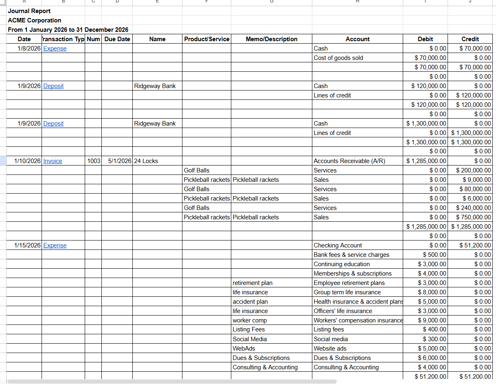Select the Journal Report title cell
The image size is (496, 384).
29,11
